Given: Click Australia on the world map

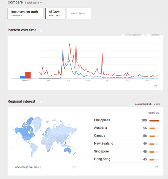Looking at the screenshot, I should [x=68, y=150].
